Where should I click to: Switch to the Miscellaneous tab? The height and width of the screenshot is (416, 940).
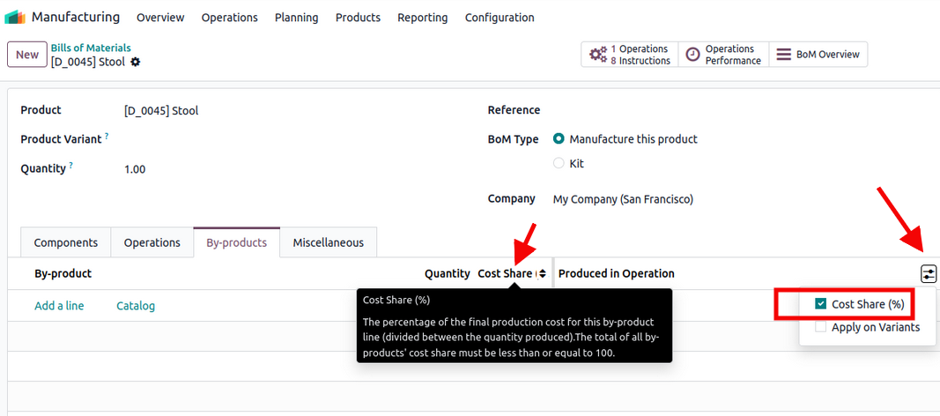pyautogui.click(x=328, y=242)
